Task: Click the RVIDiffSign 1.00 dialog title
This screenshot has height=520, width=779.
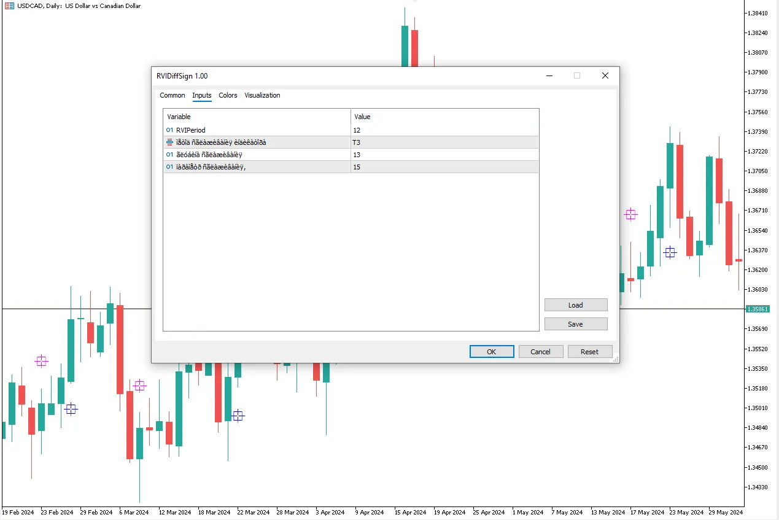Action: (182, 76)
